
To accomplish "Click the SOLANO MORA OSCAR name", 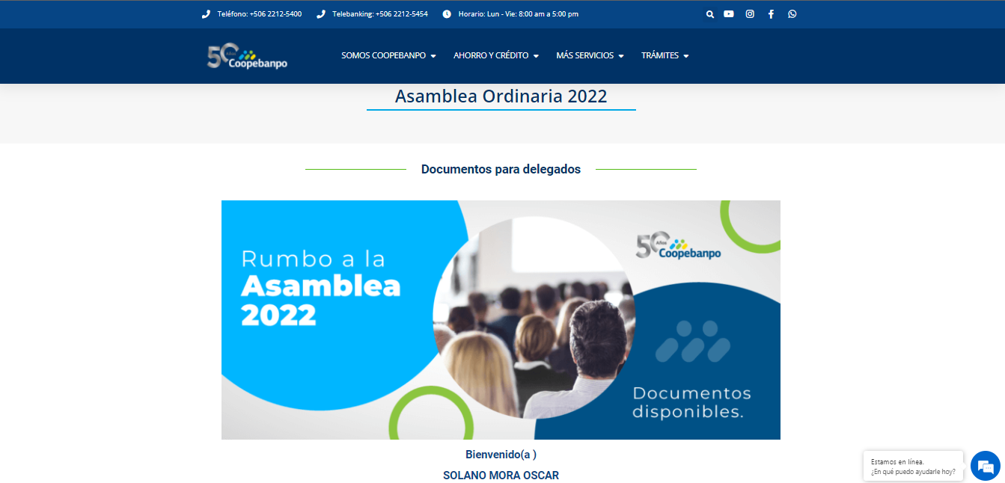I will tap(501, 476).
